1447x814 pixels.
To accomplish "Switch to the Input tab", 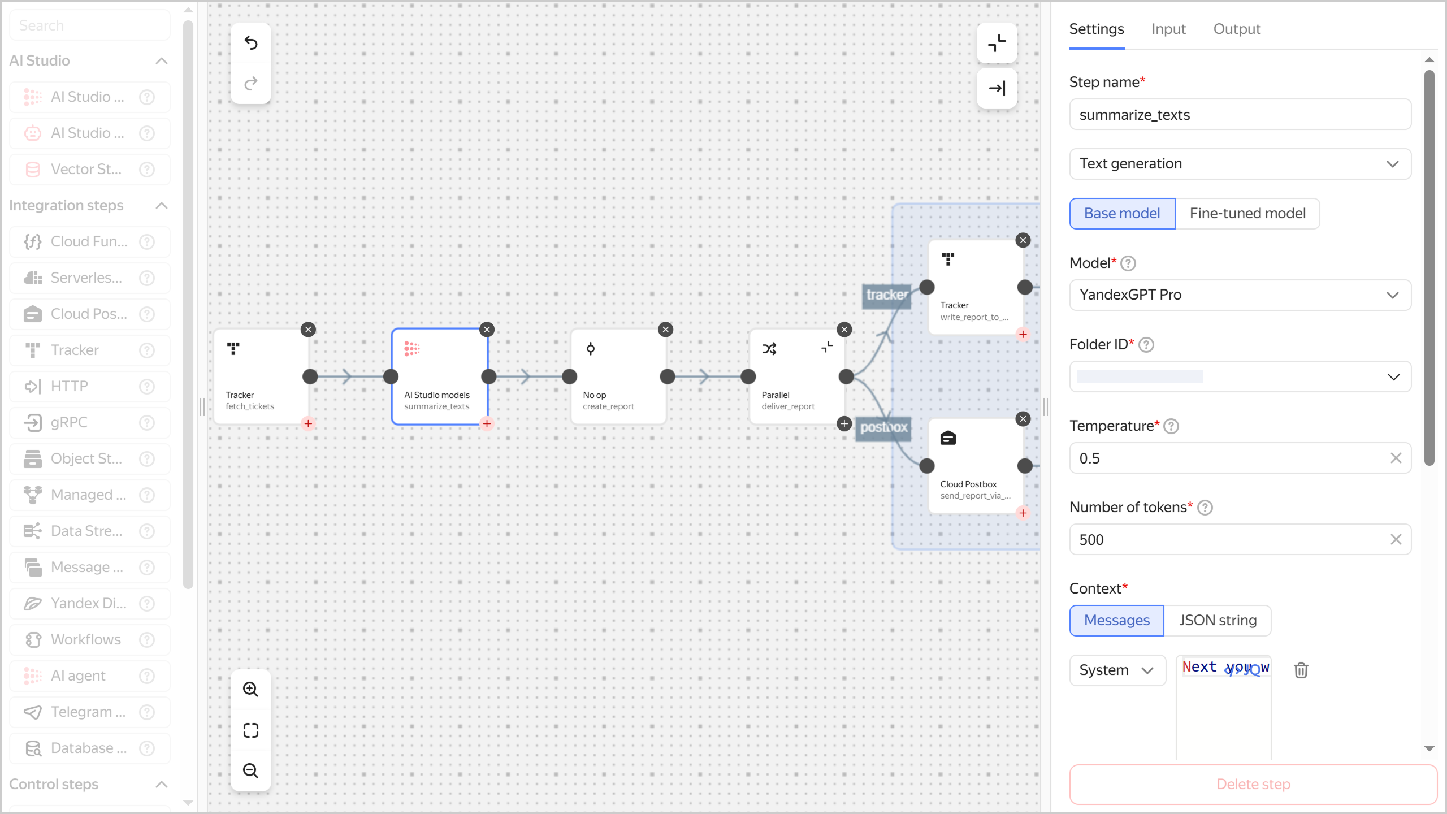I will pos(1168,29).
